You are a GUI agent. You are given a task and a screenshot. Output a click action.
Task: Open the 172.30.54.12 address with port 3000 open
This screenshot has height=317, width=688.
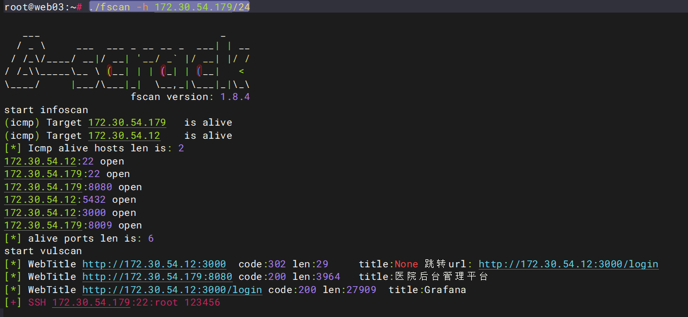pos(40,212)
